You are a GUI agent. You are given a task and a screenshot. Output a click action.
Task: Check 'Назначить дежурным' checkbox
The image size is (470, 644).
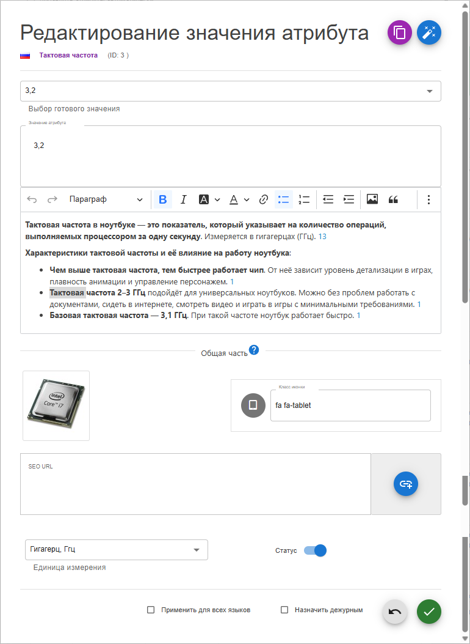click(284, 610)
